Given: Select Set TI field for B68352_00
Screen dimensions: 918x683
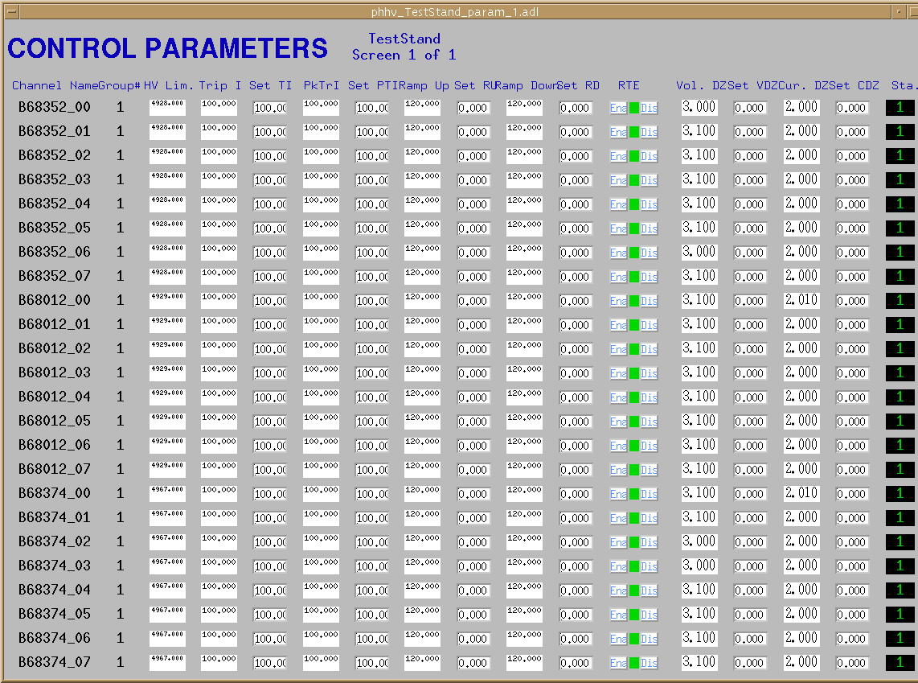Looking at the screenshot, I should pyautogui.click(x=270, y=109).
